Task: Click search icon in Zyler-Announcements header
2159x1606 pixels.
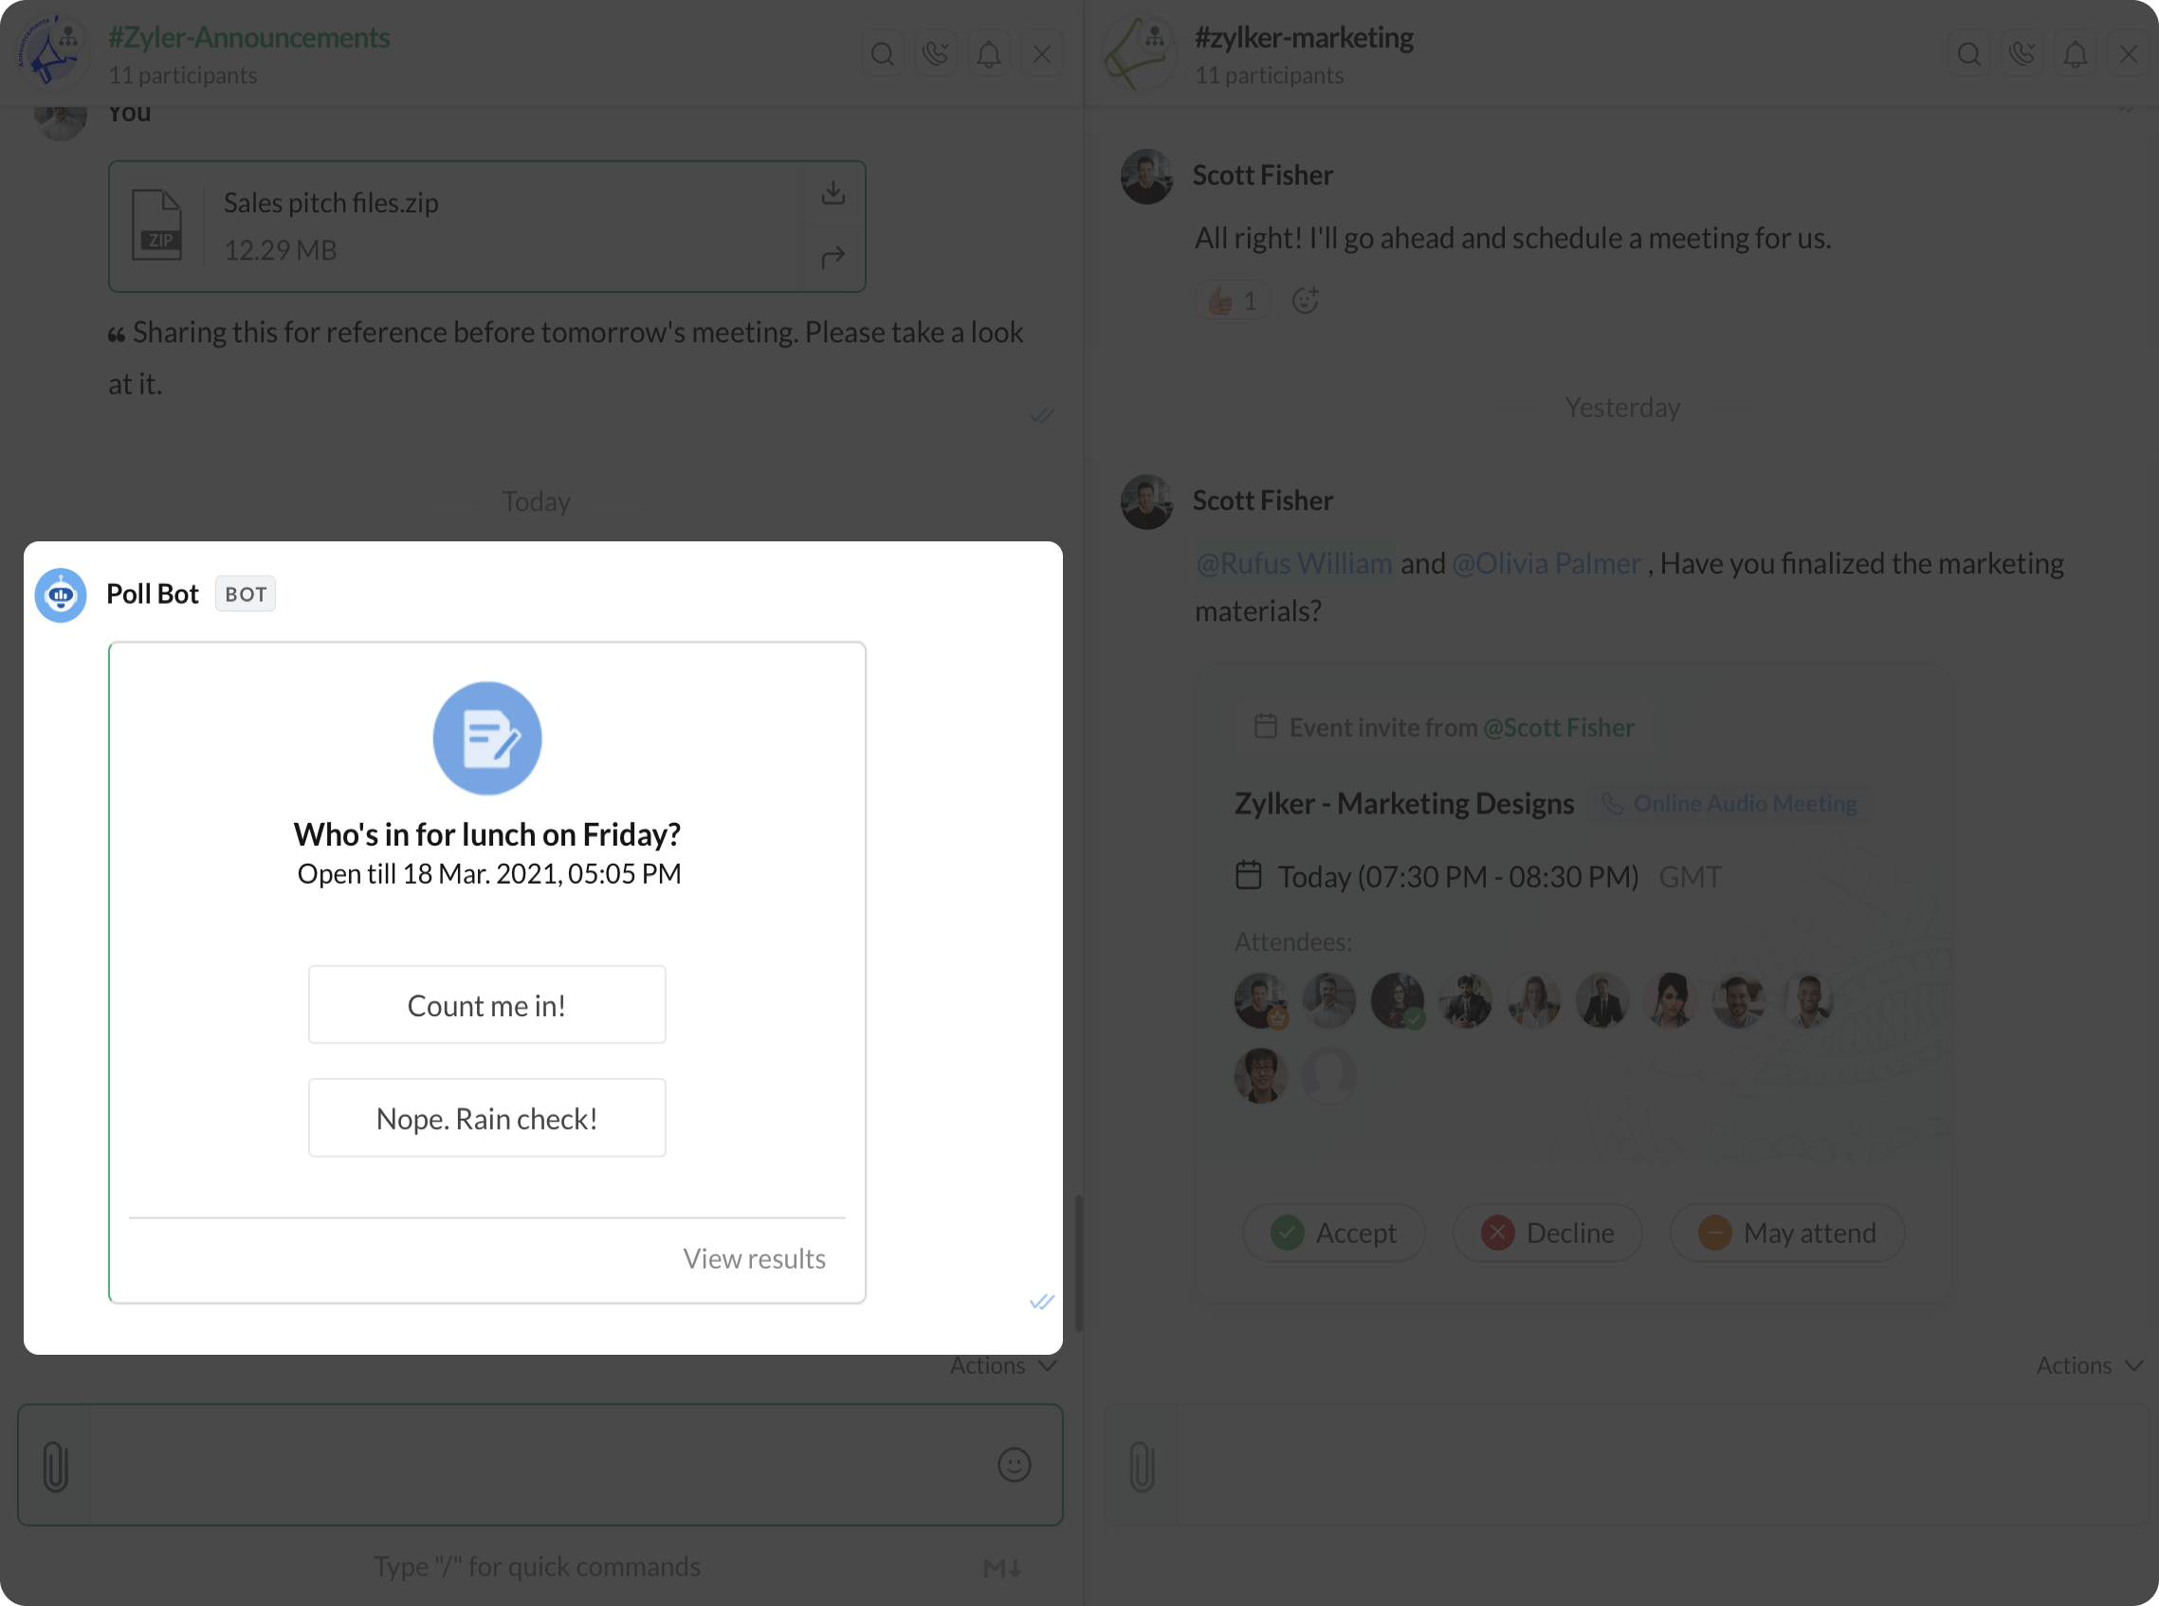Action: click(882, 53)
